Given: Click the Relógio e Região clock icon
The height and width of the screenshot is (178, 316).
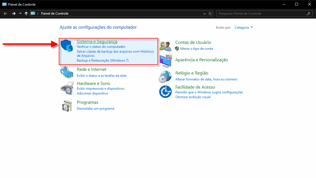Looking at the screenshot, I should 165,77.
